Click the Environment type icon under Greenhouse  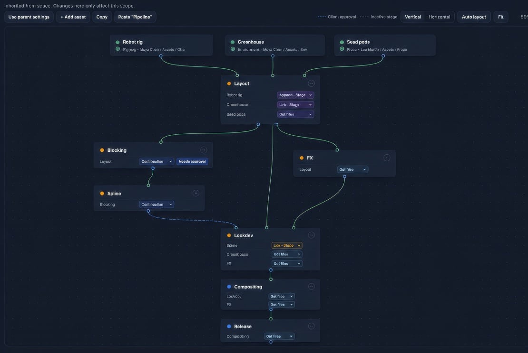pyautogui.click(x=233, y=49)
